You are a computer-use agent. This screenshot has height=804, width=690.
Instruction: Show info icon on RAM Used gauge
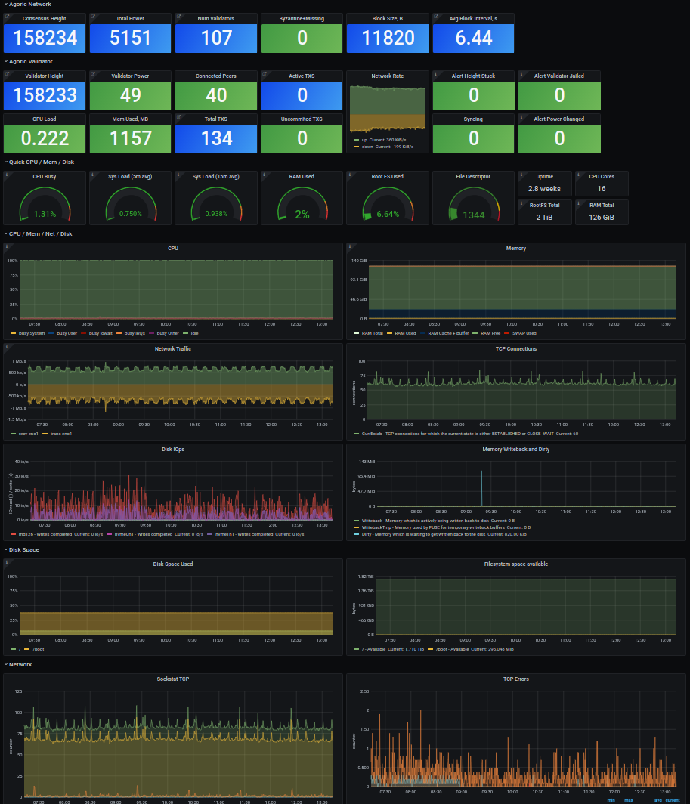pyautogui.click(x=265, y=175)
